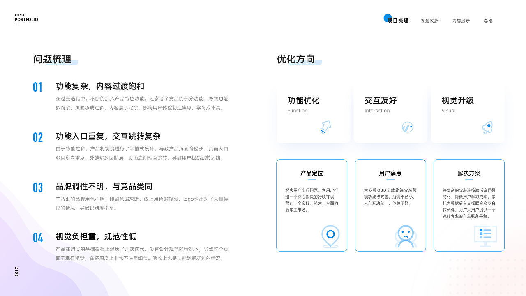Screen dimensions: 526x296
Task: Click the UI/UE PORTFOLIO logo
Action: coord(26,18)
